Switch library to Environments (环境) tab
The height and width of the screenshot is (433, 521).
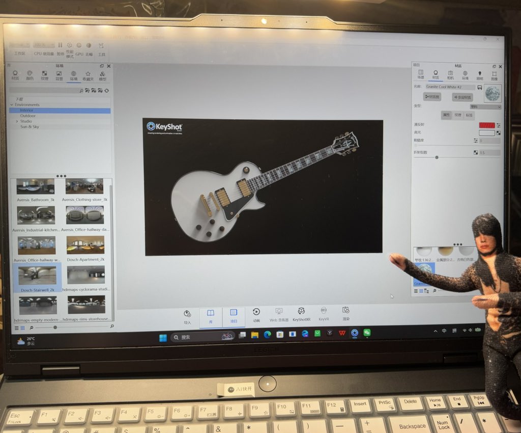pyautogui.click(x=73, y=76)
